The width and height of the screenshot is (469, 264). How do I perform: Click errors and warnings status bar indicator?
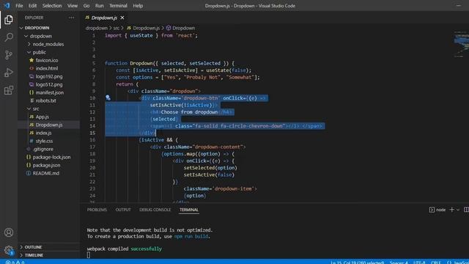click(x=15, y=262)
